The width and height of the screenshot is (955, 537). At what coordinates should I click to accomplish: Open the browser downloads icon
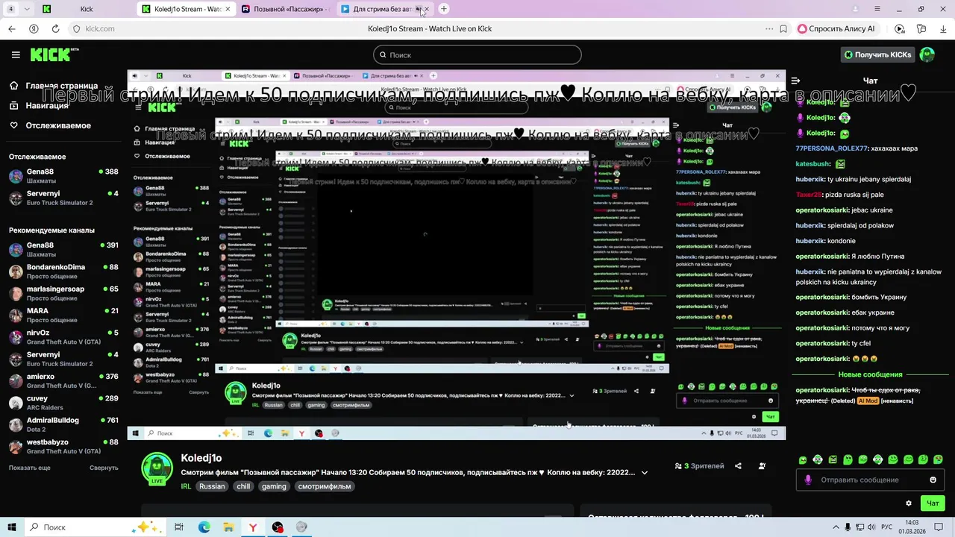click(943, 28)
